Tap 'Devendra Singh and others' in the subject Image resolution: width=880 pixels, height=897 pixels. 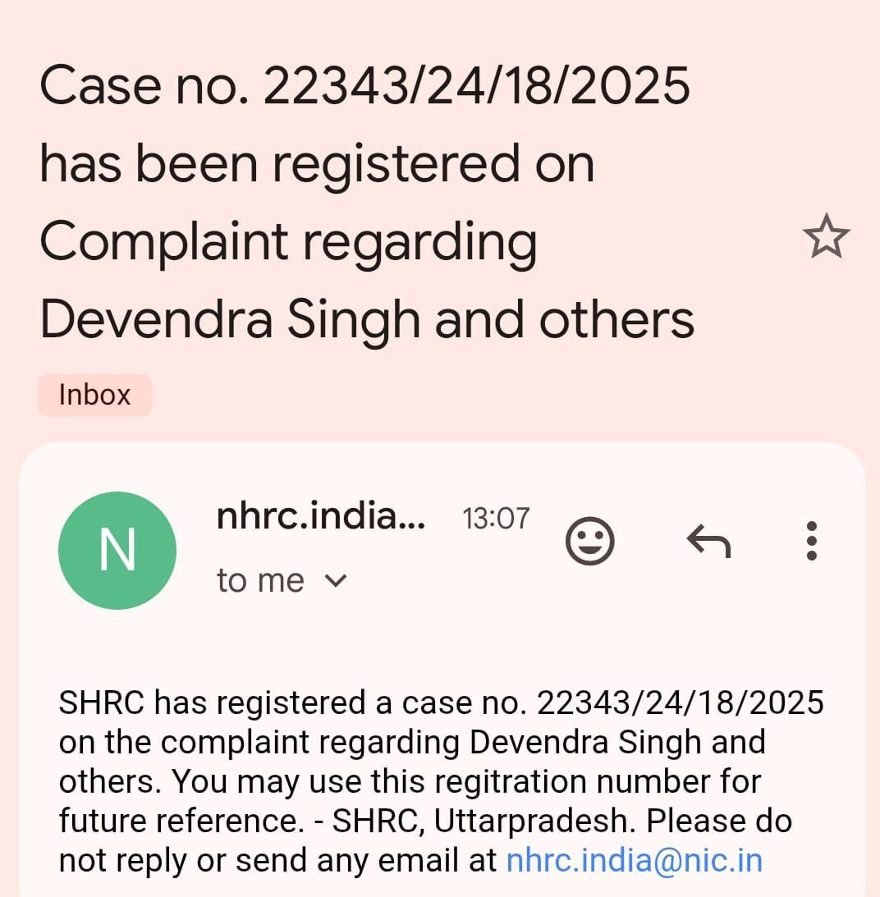[x=367, y=320]
